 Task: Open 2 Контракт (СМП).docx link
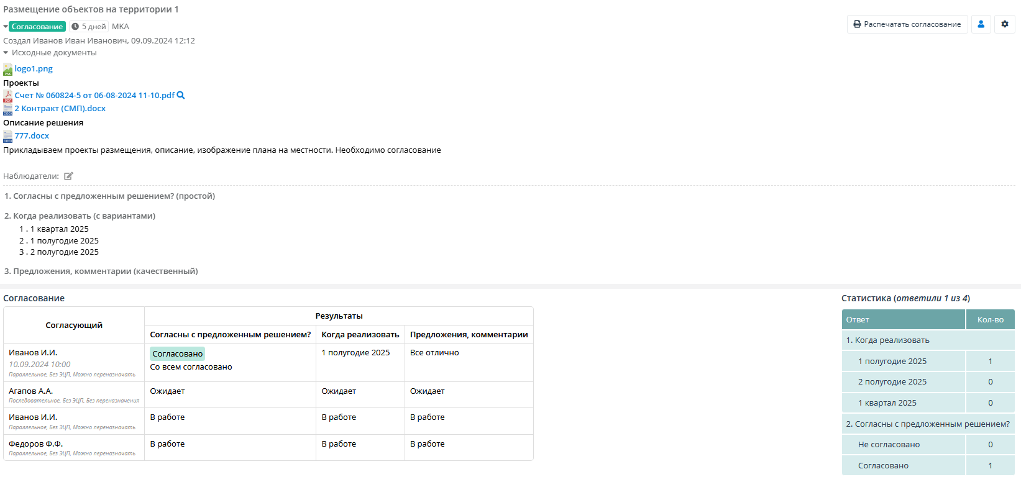click(60, 109)
